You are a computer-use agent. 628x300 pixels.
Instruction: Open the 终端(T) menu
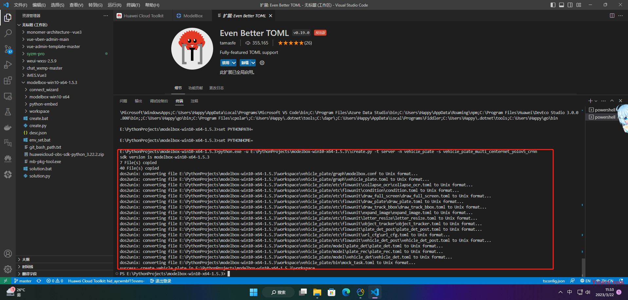(133, 5)
